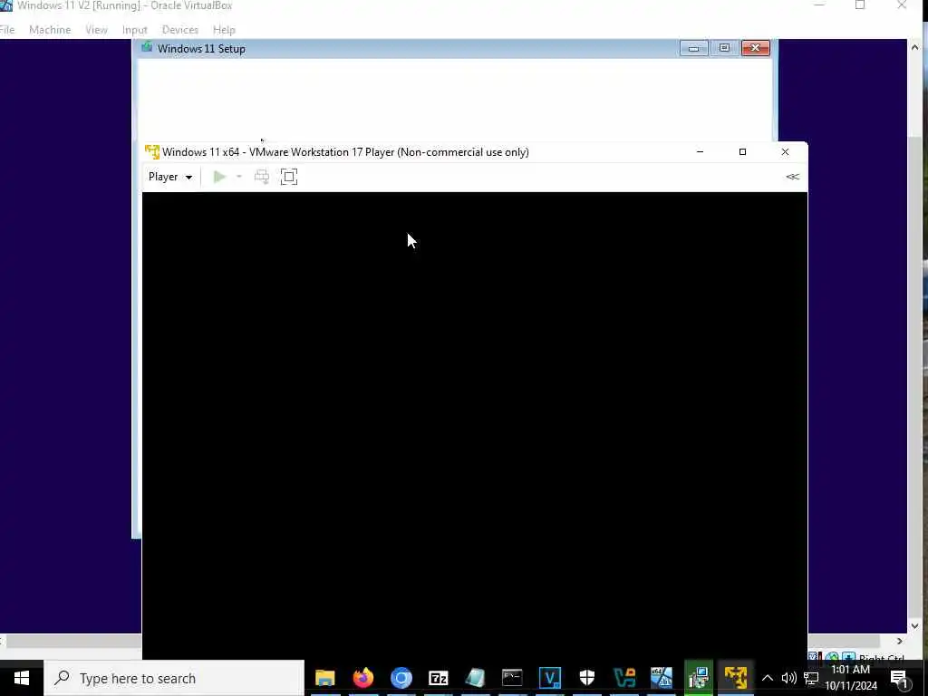This screenshot has height=696, width=928.
Task: Click the VirtualBox horizontal scrollbar right arrow
Action: click(900, 641)
